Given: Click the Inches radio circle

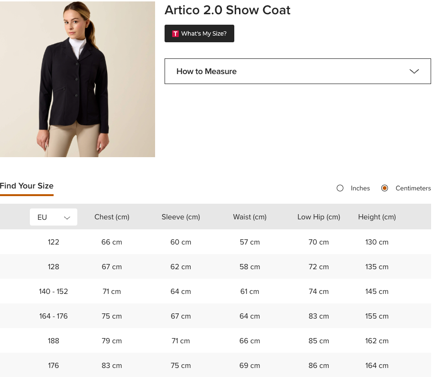Looking at the screenshot, I should 340,188.
